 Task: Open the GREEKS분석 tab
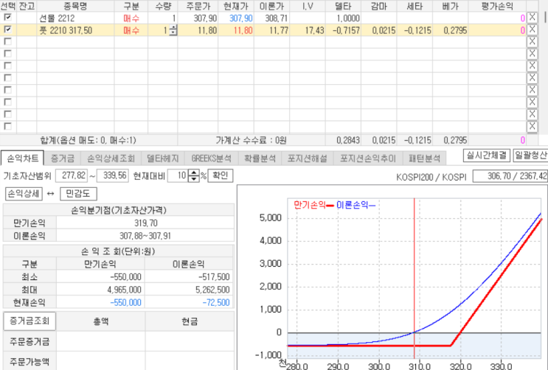pos(211,158)
